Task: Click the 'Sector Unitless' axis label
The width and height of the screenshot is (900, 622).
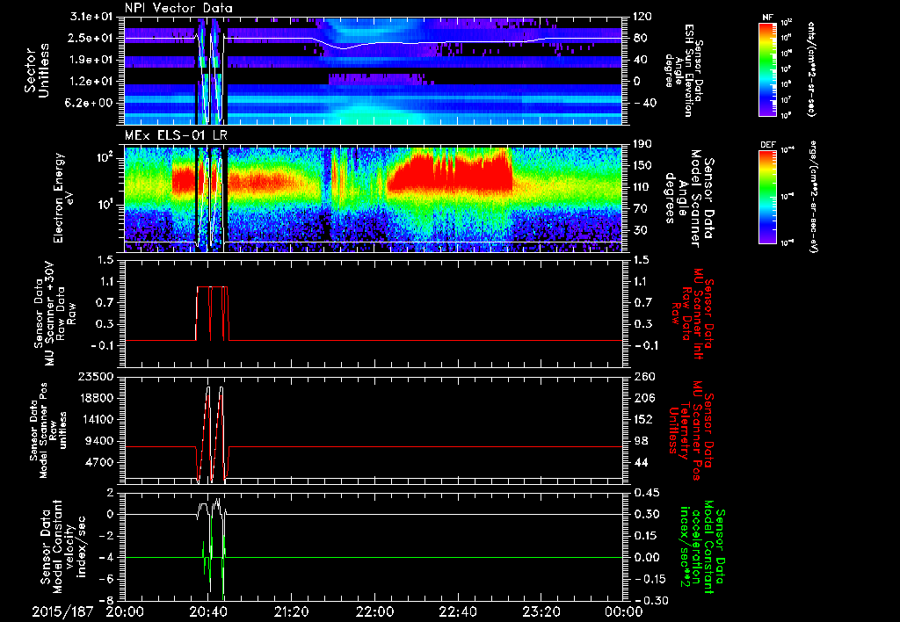Action: [x=36, y=70]
